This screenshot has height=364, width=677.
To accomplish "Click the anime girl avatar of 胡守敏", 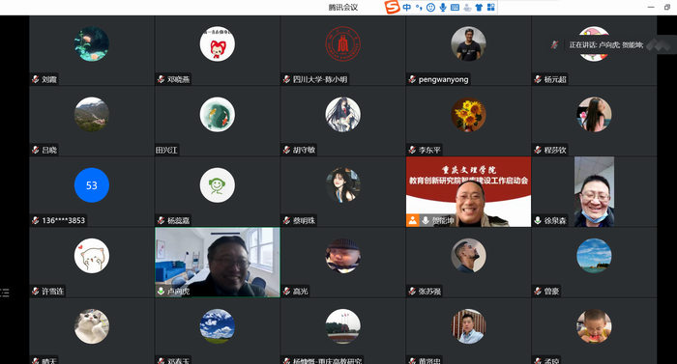I will tap(342, 114).
